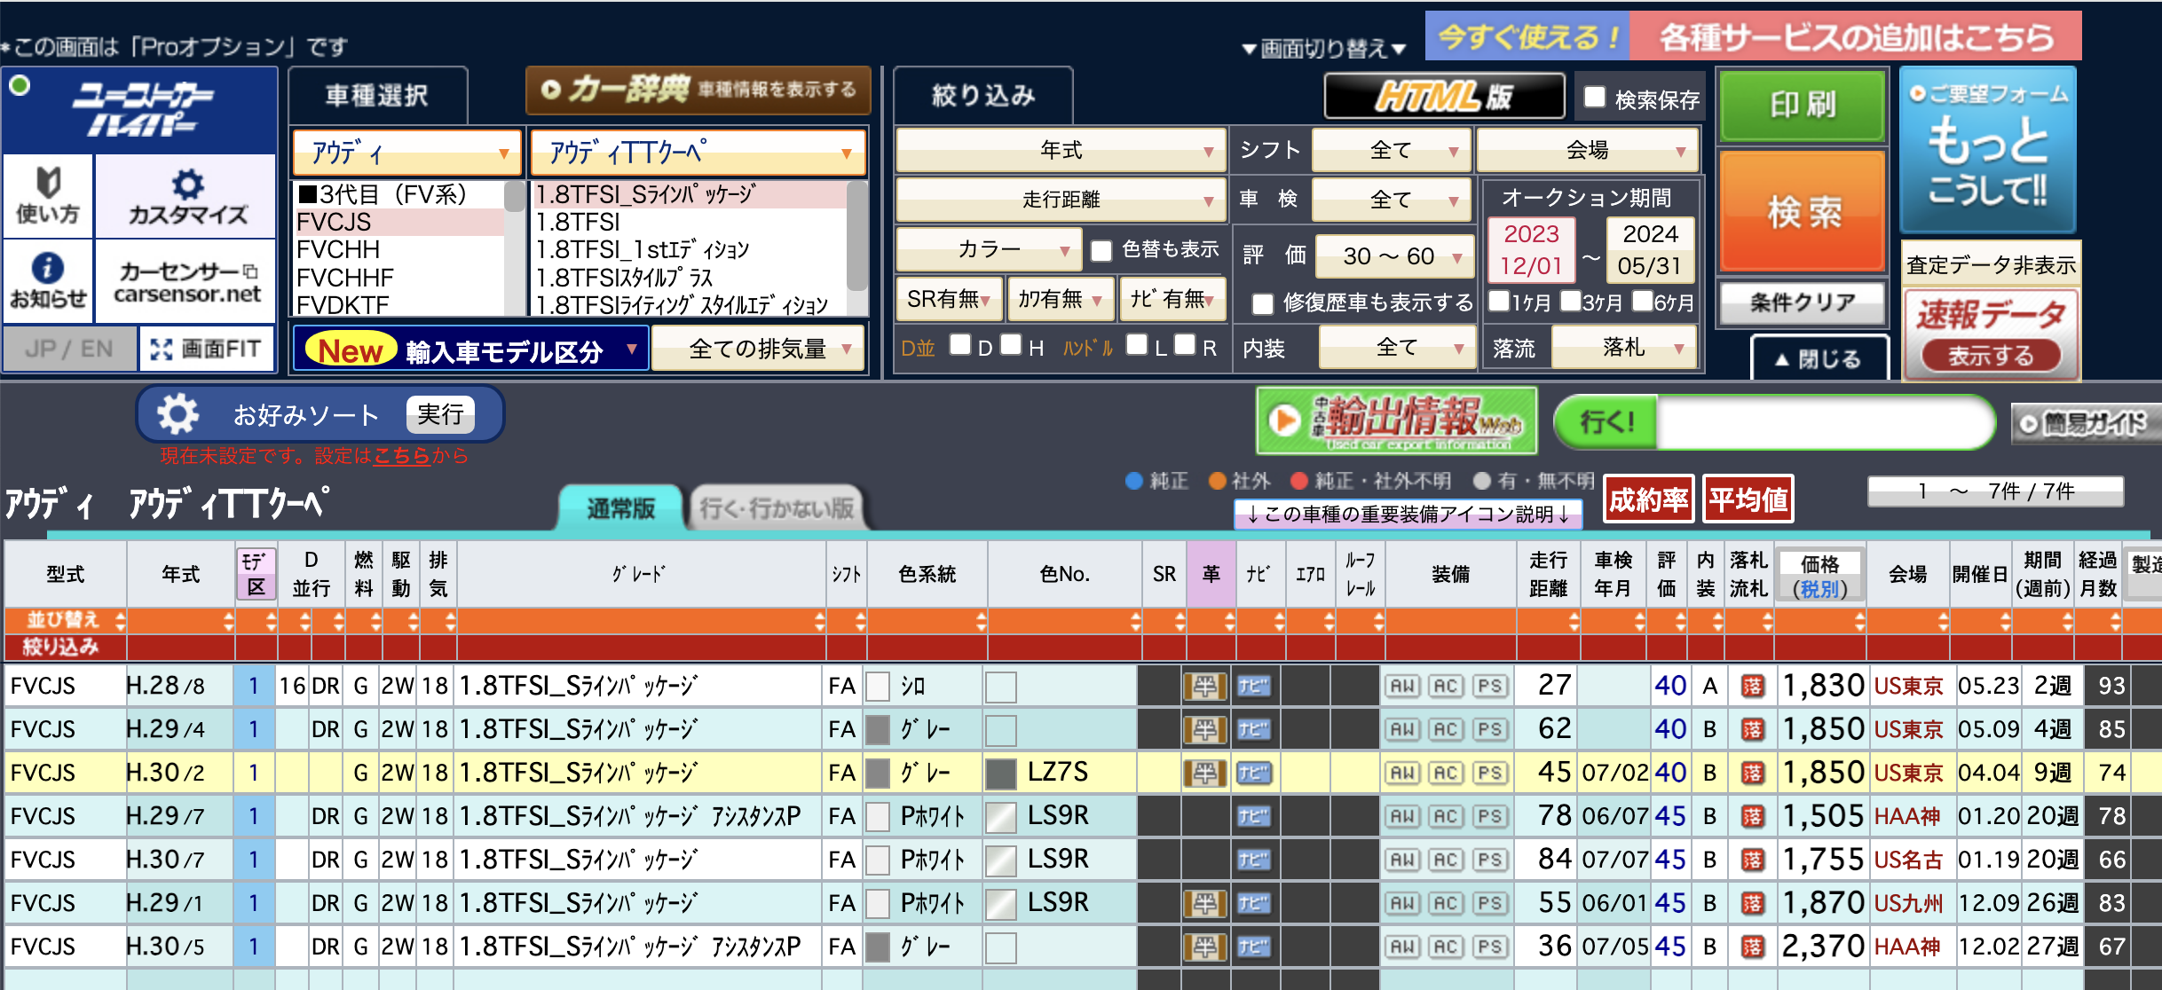Viewport: 2162px width, 990px height.
Task: Click the LS9R swatch in H.29/7 row
Action: click(1001, 817)
